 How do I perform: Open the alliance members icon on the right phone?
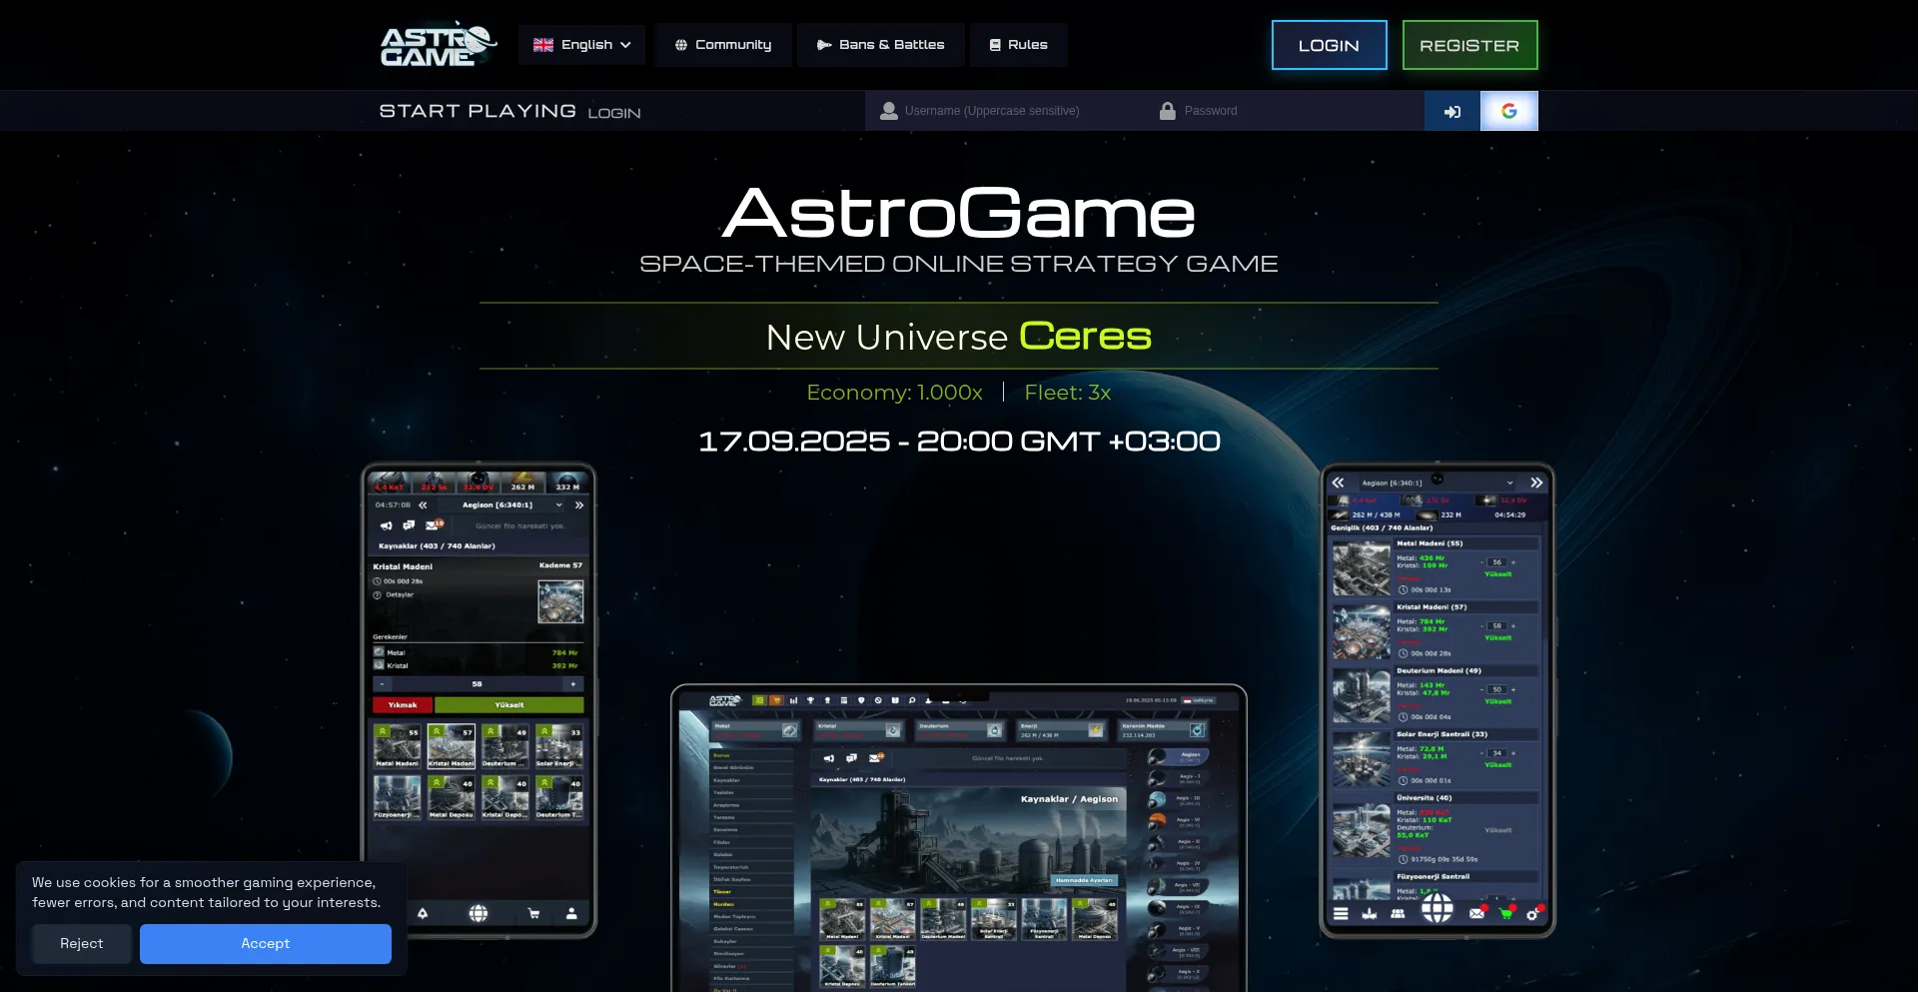[x=1399, y=913]
